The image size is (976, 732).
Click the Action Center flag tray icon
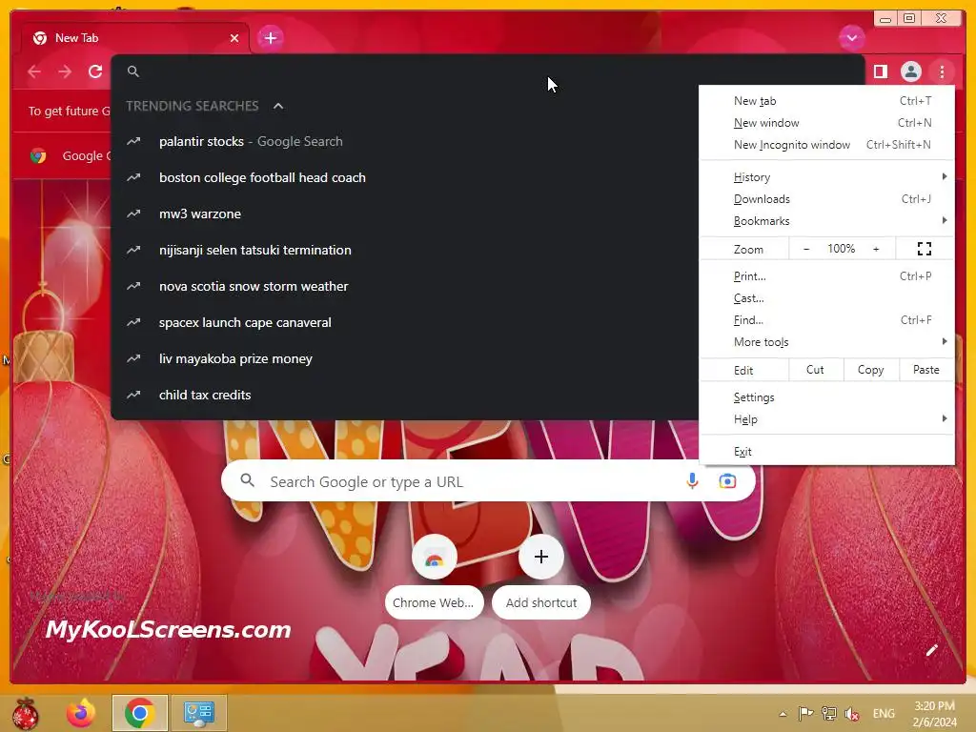(805, 714)
